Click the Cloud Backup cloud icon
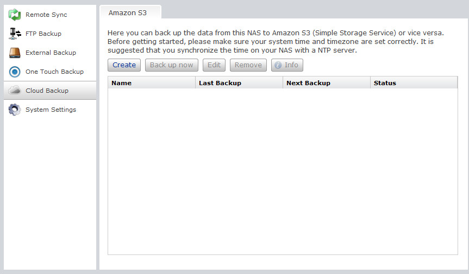This screenshot has height=274, width=469. coord(15,91)
